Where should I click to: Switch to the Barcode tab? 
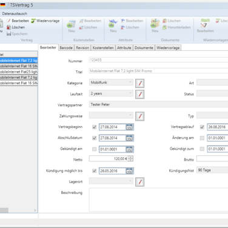coord(66,48)
